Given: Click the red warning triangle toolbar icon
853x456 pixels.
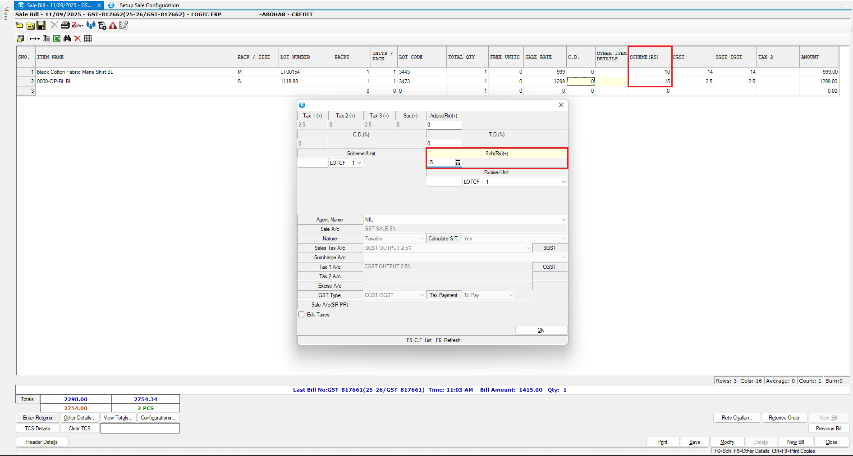Looking at the screenshot, I should tap(113, 25).
